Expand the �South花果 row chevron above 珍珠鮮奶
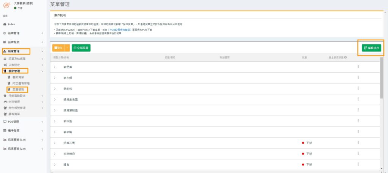Image resolution: width=388 pixels, height=173 pixels. tap(55, 143)
